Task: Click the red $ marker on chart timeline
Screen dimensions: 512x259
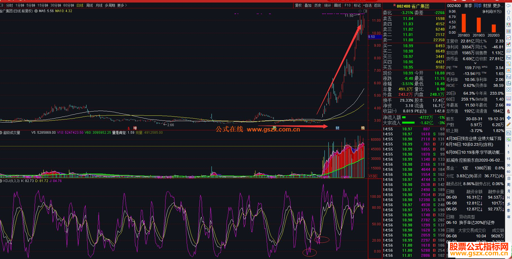Action: [x=129, y=128]
